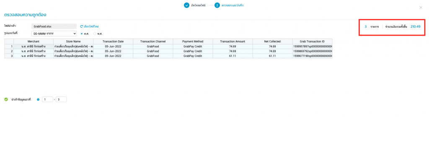
Task: Click the Payment Method column header
Action: (x=193, y=42)
